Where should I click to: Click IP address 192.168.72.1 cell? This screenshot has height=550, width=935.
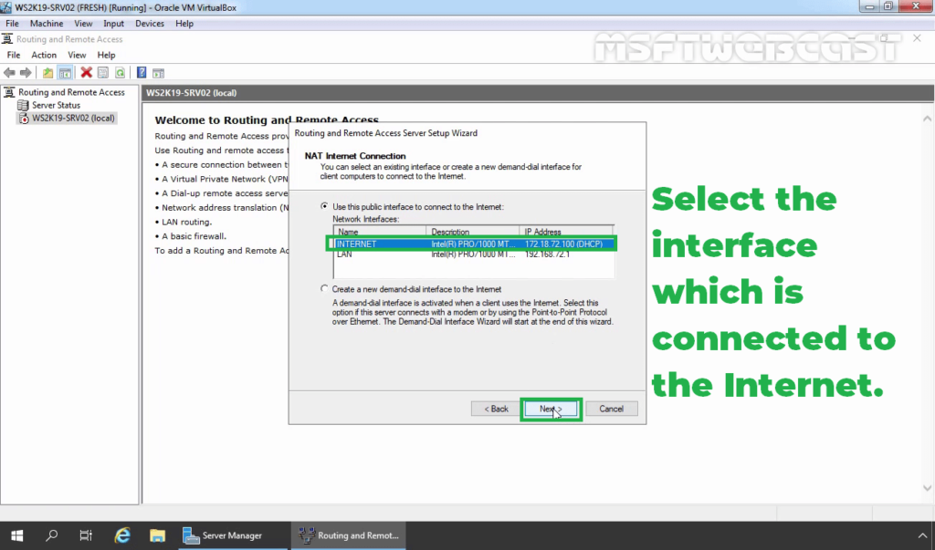(548, 254)
